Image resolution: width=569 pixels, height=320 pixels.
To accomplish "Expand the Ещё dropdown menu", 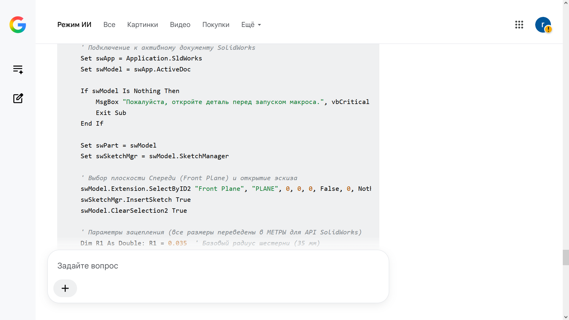I will click(x=251, y=25).
